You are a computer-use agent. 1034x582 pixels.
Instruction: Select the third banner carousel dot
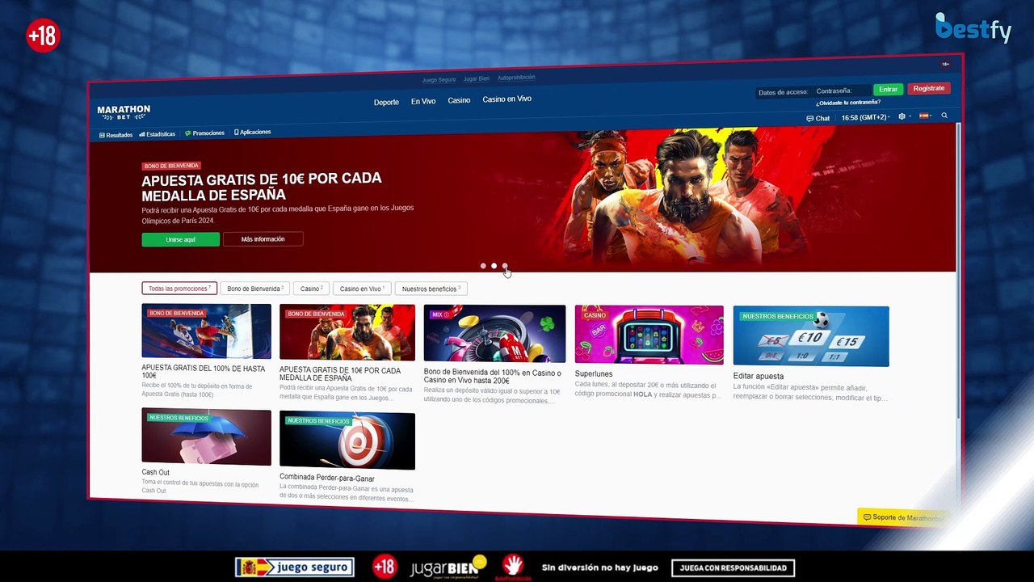pos(505,265)
